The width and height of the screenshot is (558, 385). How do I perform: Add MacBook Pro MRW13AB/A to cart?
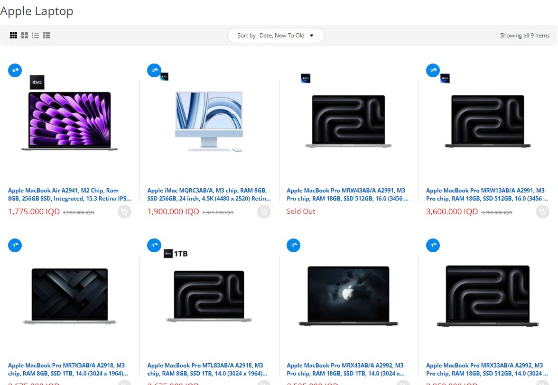coord(542,212)
